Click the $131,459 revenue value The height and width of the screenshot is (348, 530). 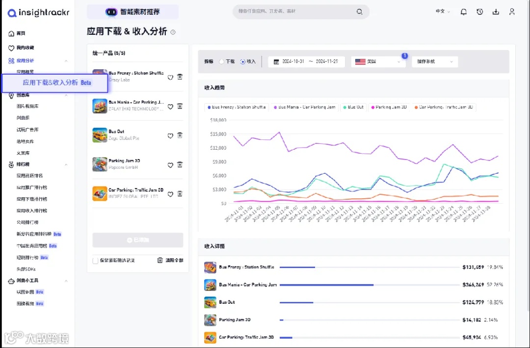[473, 267]
